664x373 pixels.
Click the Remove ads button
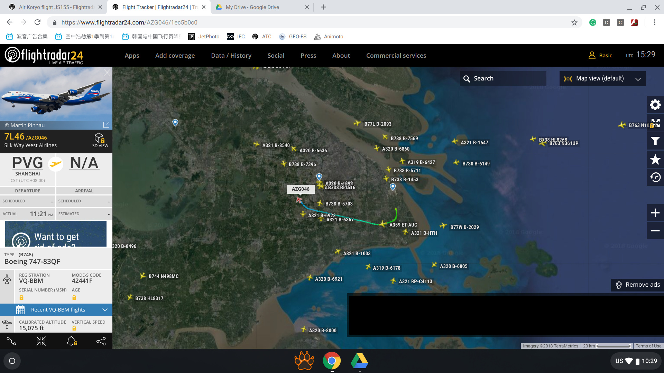click(637, 285)
